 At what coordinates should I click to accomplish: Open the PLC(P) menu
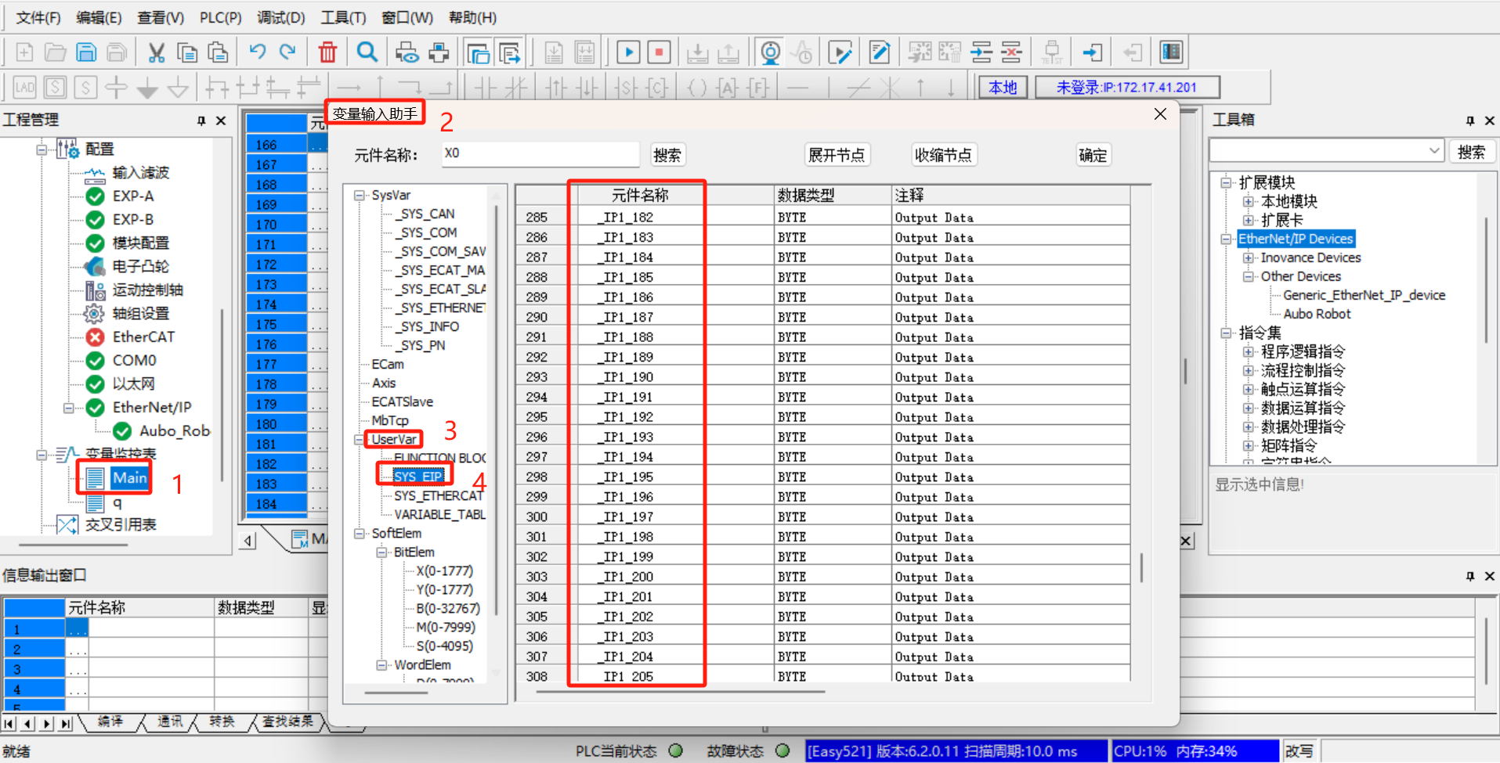(x=220, y=17)
